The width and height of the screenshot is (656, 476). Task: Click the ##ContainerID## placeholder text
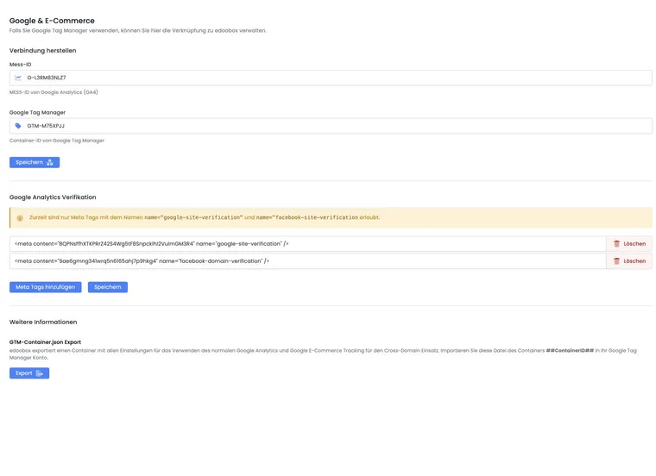click(570, 351)
